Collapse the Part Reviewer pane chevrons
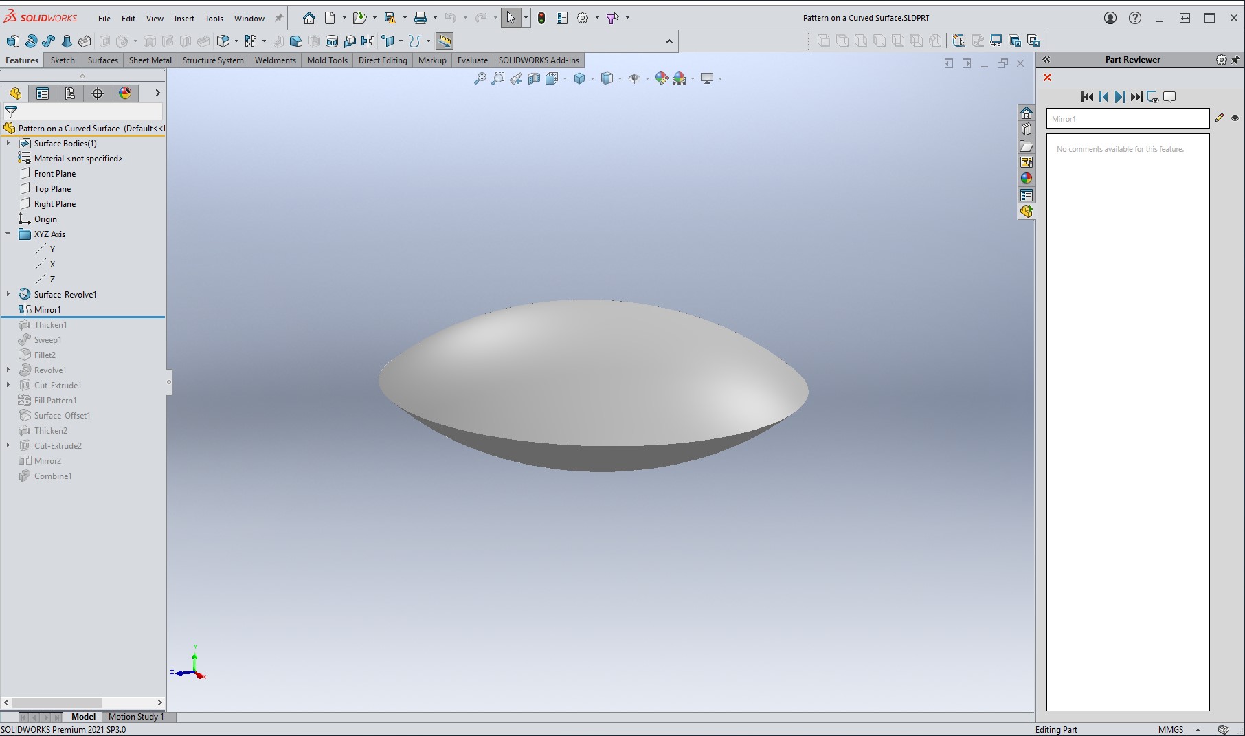This screenshot has height=736, width=1245. tap(1046, 60)
